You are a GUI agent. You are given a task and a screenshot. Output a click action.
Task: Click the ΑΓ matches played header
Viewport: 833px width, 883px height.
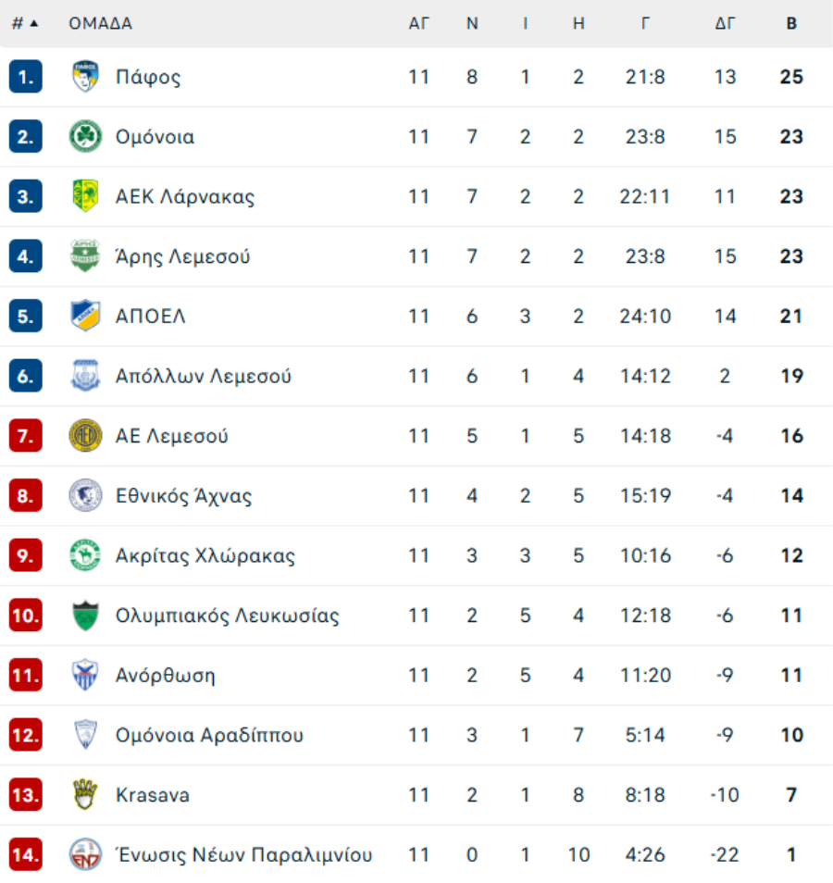click(419, 24)
